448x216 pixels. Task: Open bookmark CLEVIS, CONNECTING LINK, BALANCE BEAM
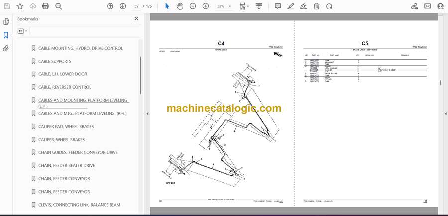(x=79, y=205)
